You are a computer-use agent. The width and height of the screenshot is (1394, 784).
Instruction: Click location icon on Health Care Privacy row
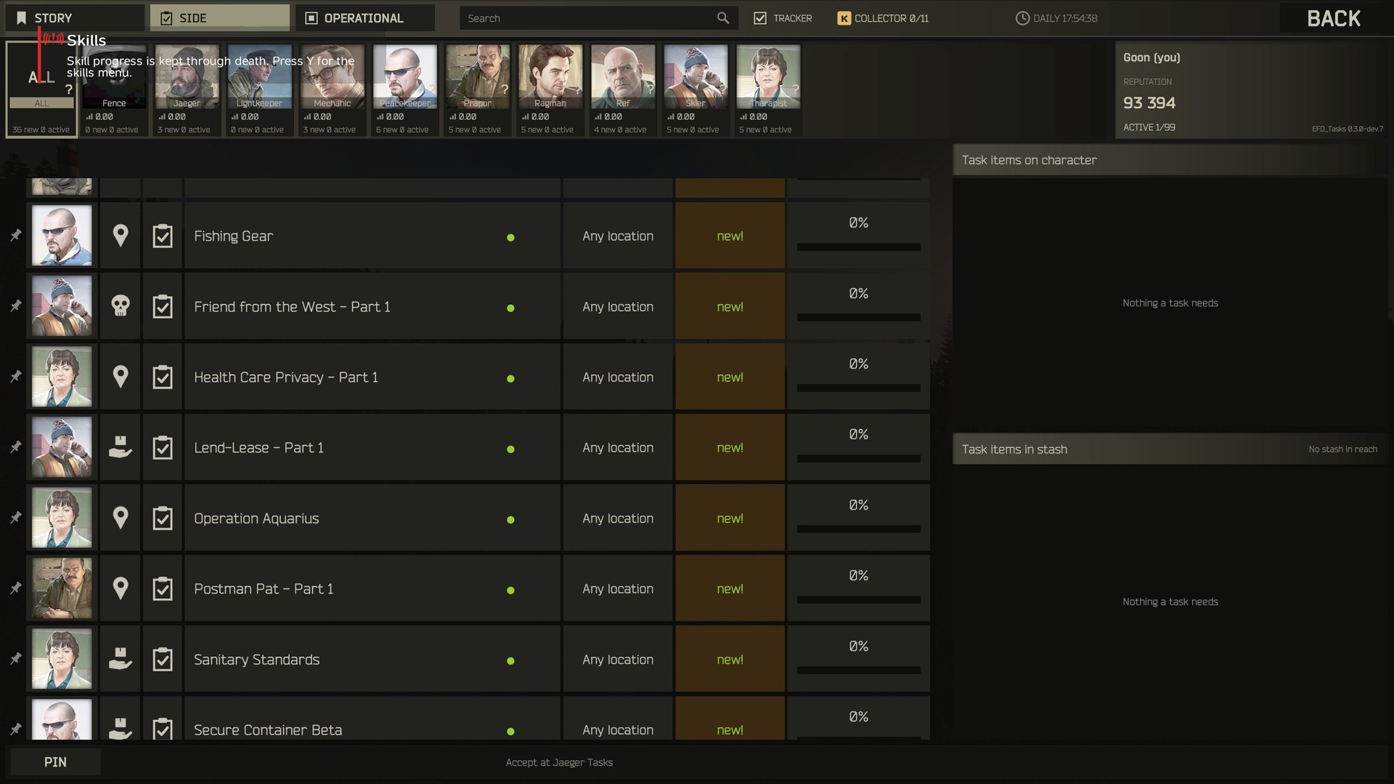[x=121, y=376]
